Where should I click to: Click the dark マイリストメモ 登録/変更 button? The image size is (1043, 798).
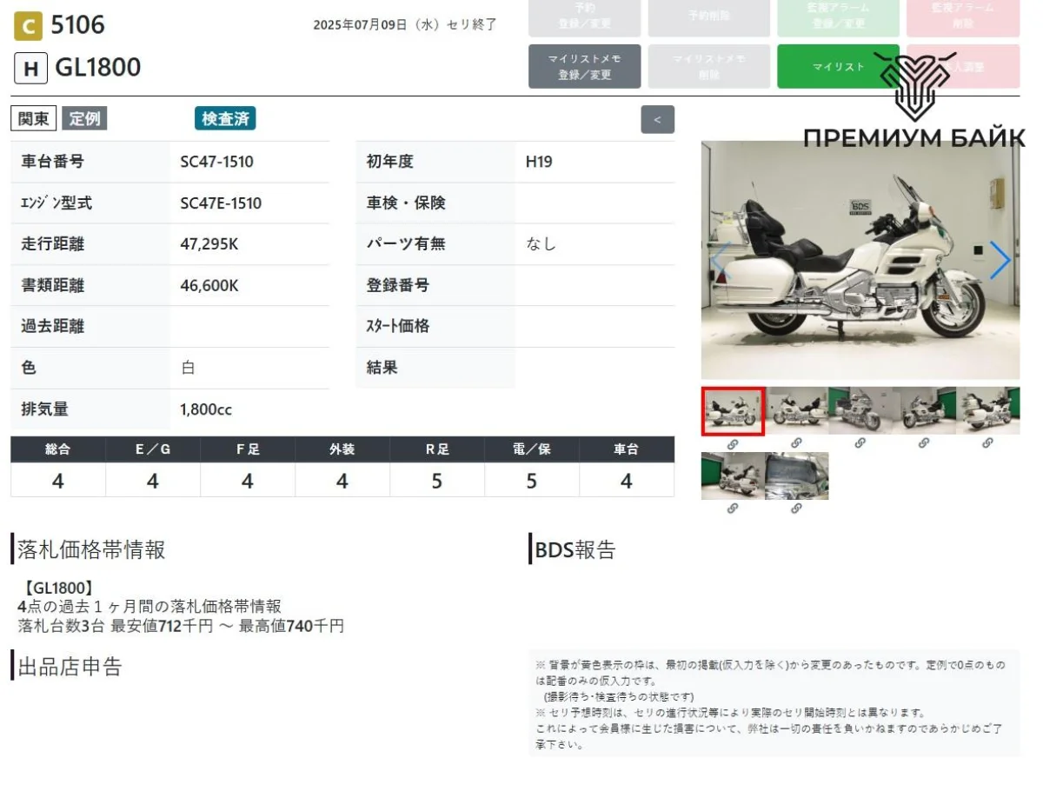pos(584,67)
